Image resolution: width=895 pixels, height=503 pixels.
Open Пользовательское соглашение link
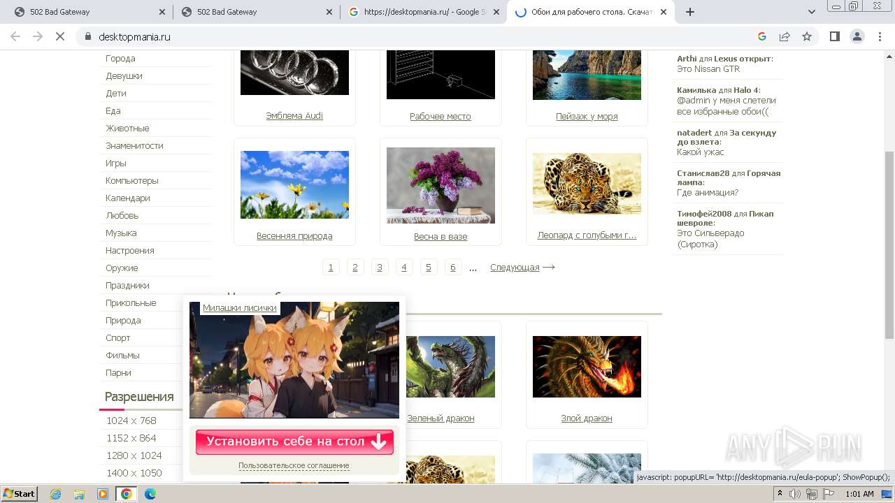pyautogui.click(x=294, y=465)
